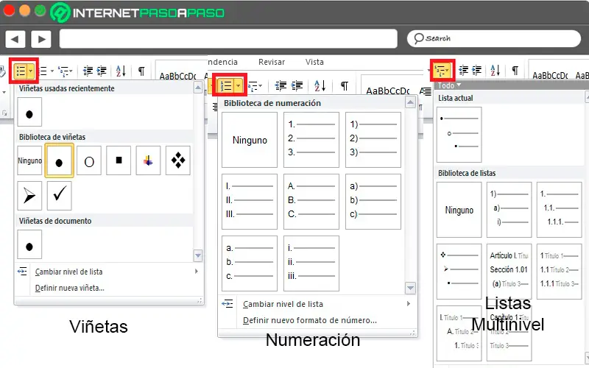Click numbering icon beside the highlighted bullets button

[x=43, y=71]
